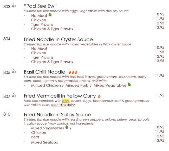Click the 11.95 price for Basil Chilli Noodle
169x151 pixels.
(160, 75)
